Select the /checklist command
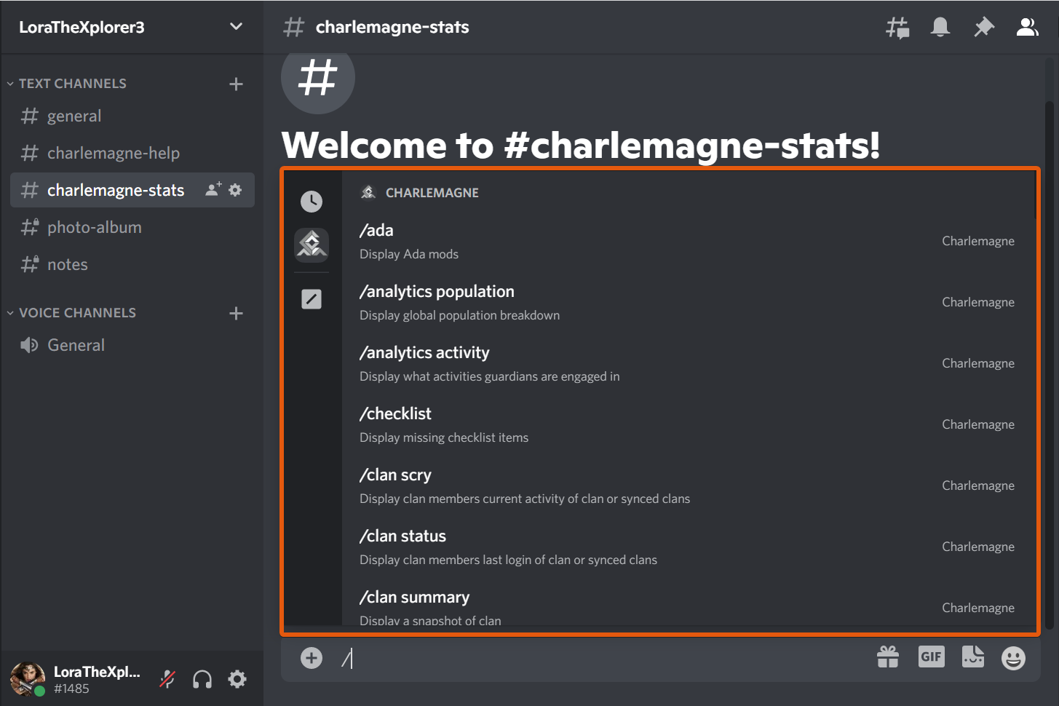Image resolution: width=1059 pixels, height=706 pixels. coord(689,425)
